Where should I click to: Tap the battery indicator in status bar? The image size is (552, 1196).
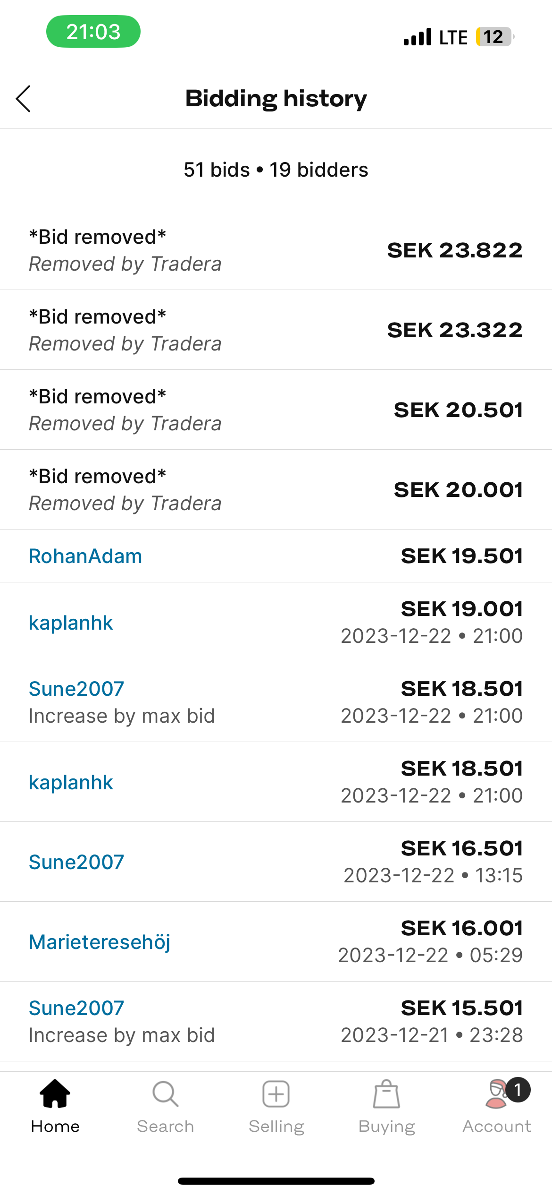click(x=494, y=37)
